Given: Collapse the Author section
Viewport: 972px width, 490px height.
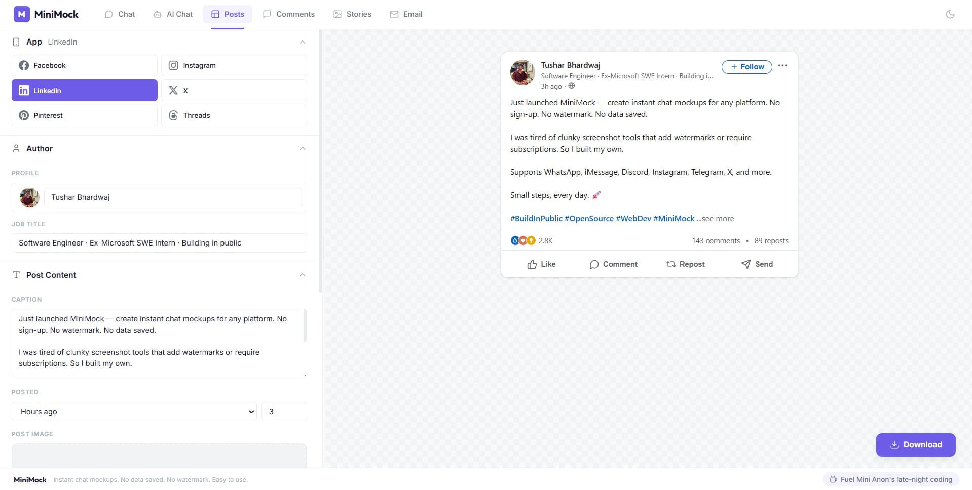Looking at the screenshot, I should point(303,149).
